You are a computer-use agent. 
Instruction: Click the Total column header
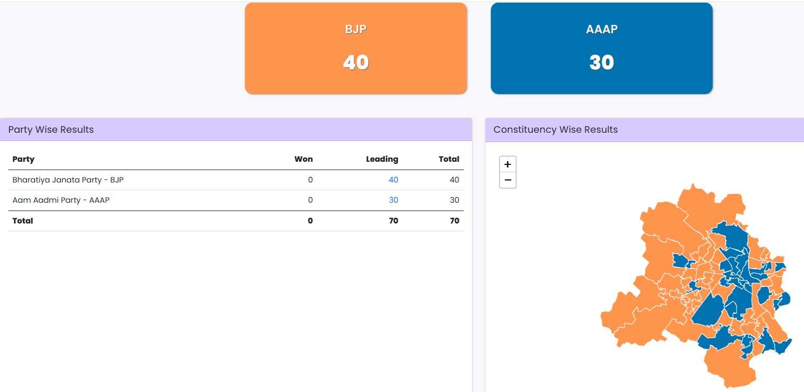pos(449,159)
